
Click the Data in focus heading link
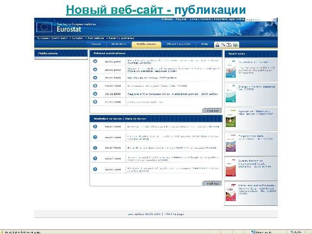point(135,119)
